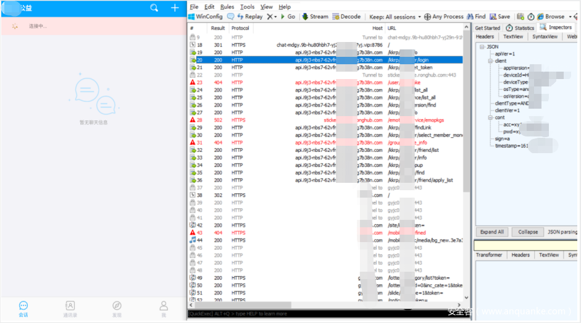581x323 pixels.
Task: Open the 发现 discover compass icon
Action: tap(117, 306)
